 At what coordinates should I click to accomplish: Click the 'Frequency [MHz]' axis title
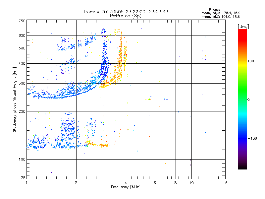click(126, 187)
